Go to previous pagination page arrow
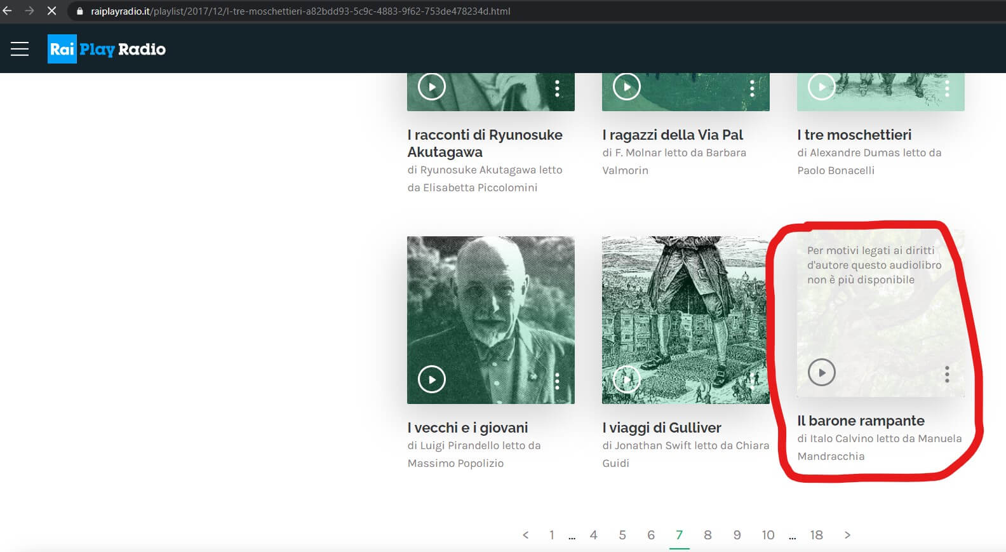 pyautogui.click(x=525, y=535)
